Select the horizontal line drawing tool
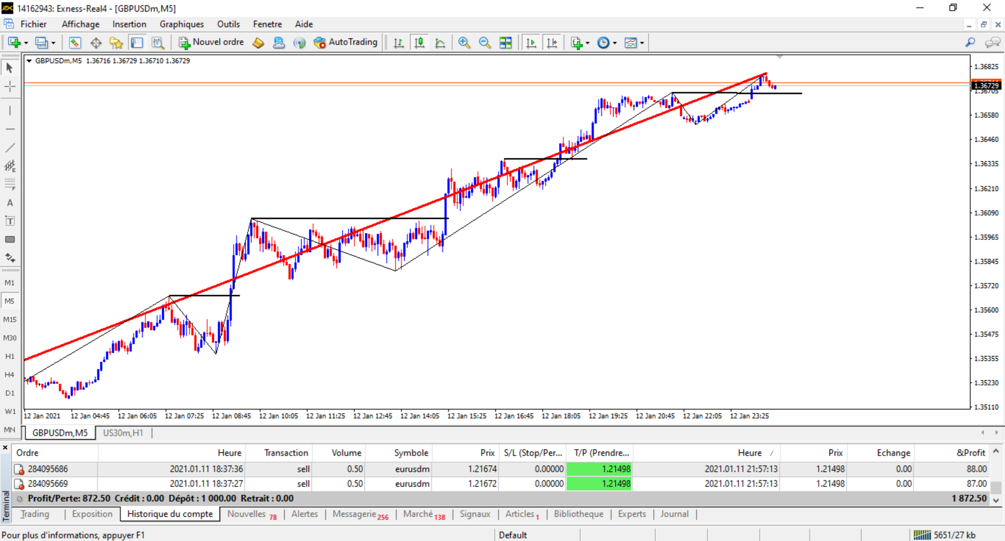1005x541 pixels. click(x=10, y=129)
